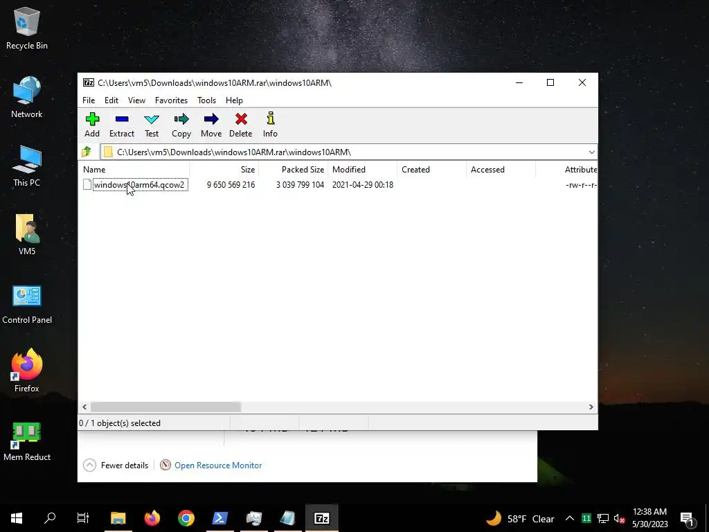Open the Help menu

(234, 100)
